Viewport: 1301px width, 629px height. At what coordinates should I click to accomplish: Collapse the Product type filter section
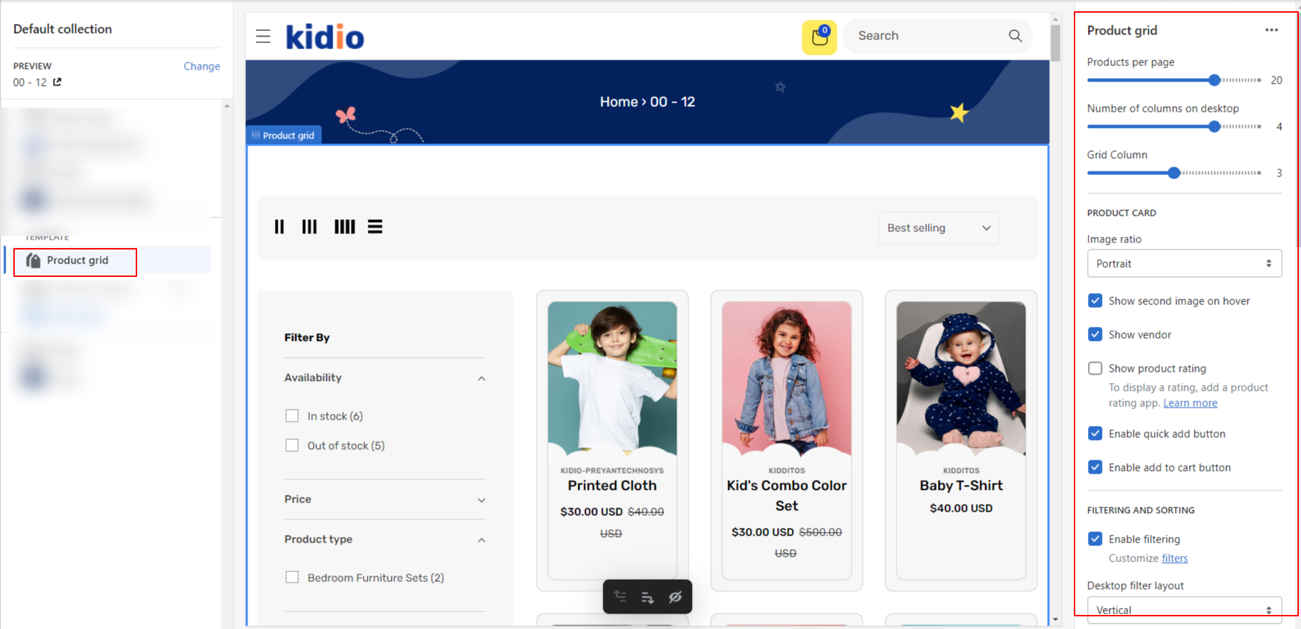click(x=482, y=540)
